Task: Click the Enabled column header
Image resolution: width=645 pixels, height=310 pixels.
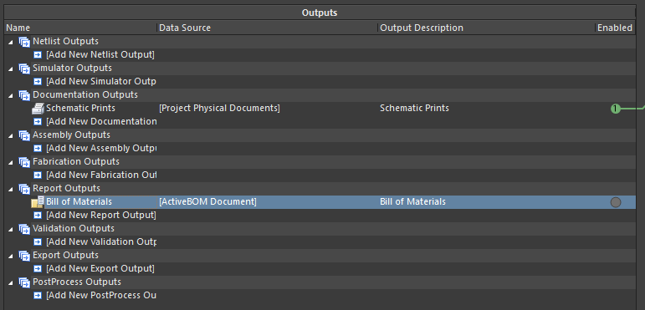Action: tap(615, 28)
